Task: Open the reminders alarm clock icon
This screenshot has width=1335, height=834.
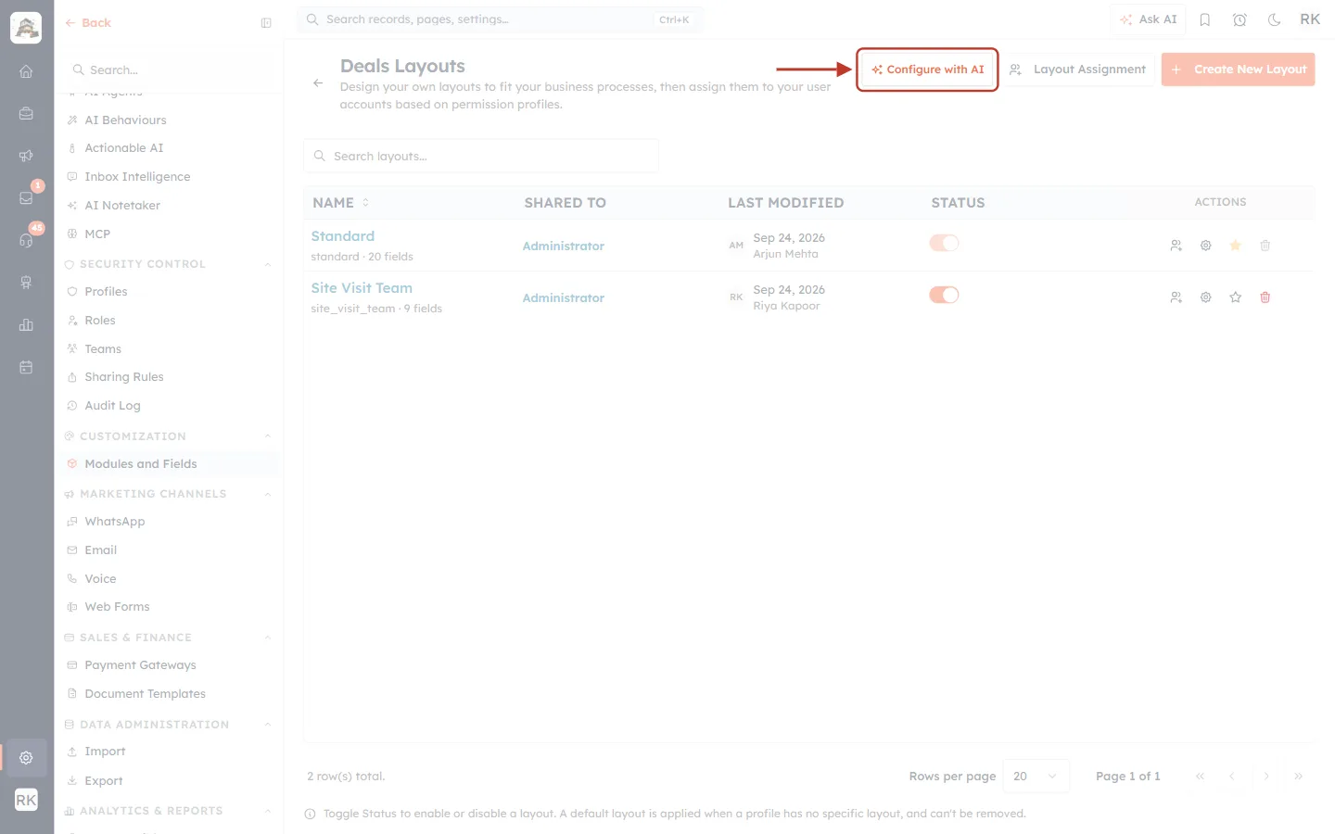Action: pyautogui.click(x=1240, y=19)
